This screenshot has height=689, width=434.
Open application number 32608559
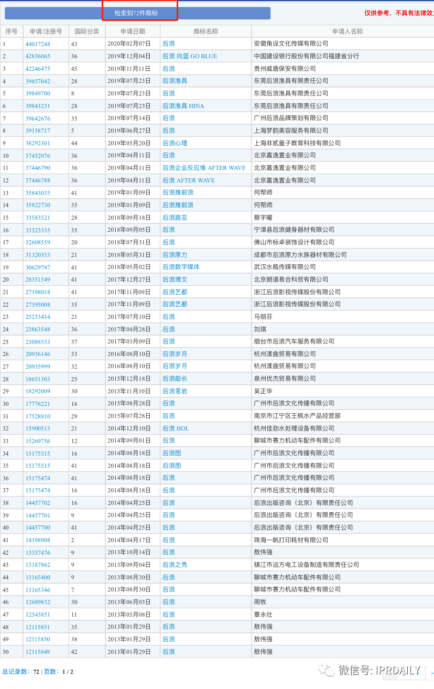[38, 242]
